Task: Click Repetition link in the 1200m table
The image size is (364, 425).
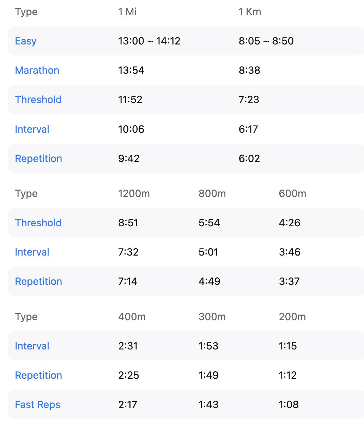Action: point(38,281)
